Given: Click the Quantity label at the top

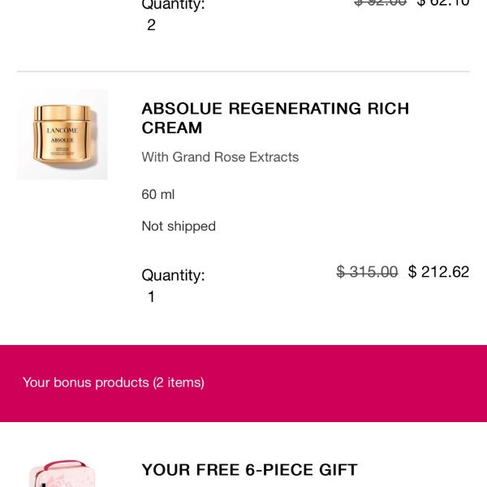Looking at the screenshot, I should (173, 5).
